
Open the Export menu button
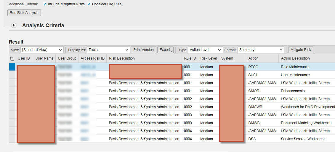tap(165, 50)
